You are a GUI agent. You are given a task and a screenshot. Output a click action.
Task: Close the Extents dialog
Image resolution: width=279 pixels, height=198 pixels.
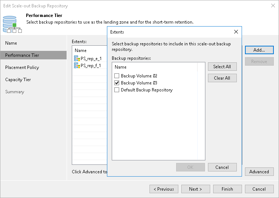pos(236,32)
